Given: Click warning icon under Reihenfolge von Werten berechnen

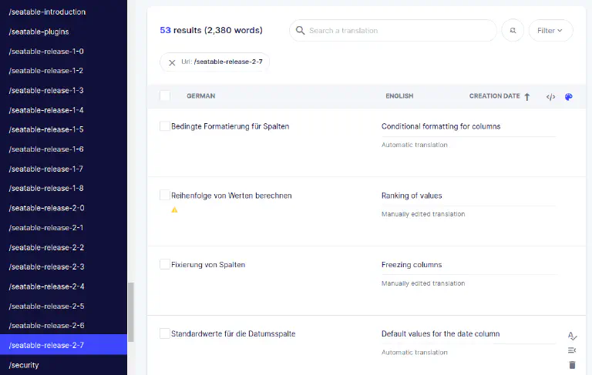Looking at the screenshot, I should (174, 209).
